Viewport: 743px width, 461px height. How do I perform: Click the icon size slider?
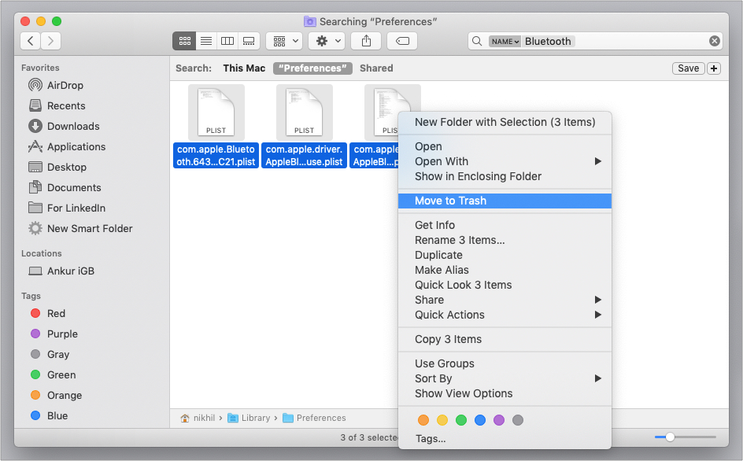(x=686, y=437)
